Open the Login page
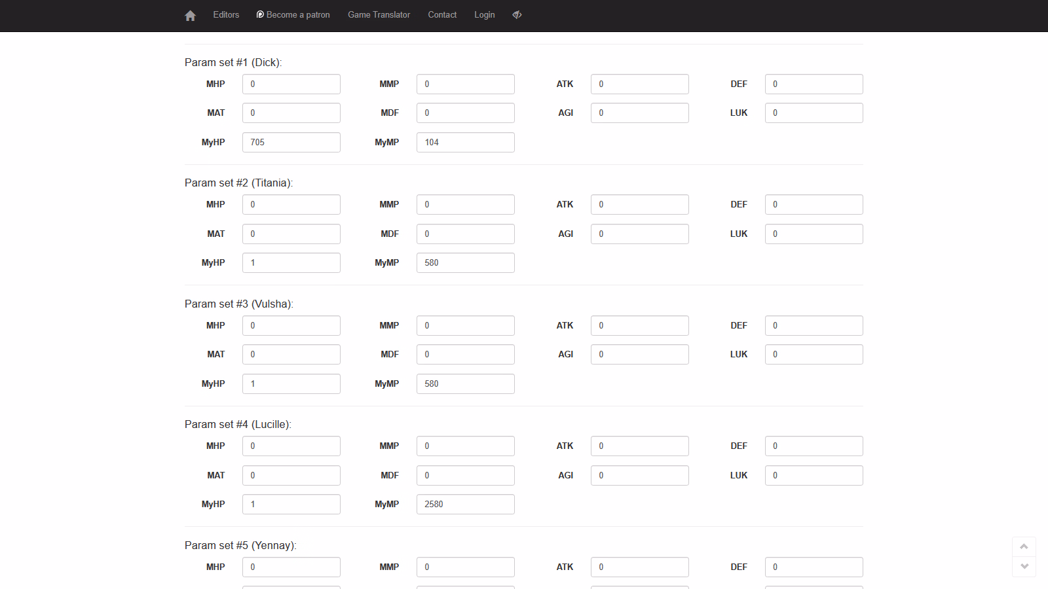Screen dimensions: 1048x589 (485, 15)
